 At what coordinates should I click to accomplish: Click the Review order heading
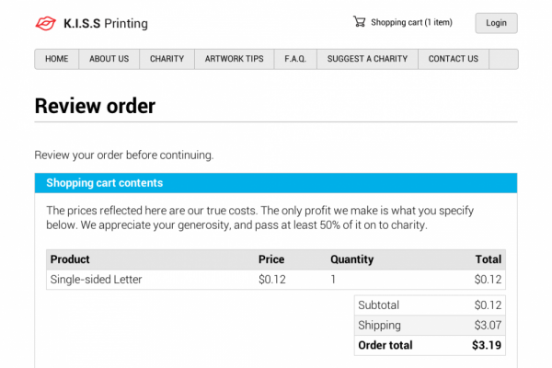pos(95,106)
